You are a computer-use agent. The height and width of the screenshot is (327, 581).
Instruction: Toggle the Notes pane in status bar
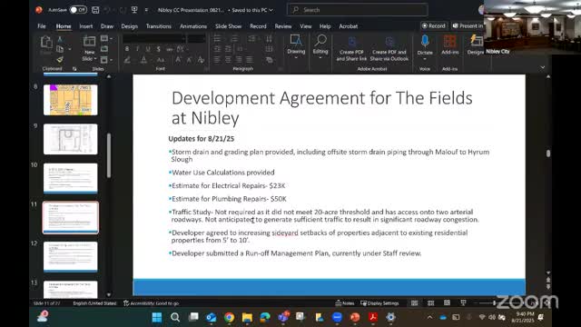pos(345,302)
